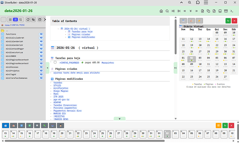Screen dimensions: 239x143
Task: Click the Home icon in the top toolbar
Action: (x=161, y=11)
